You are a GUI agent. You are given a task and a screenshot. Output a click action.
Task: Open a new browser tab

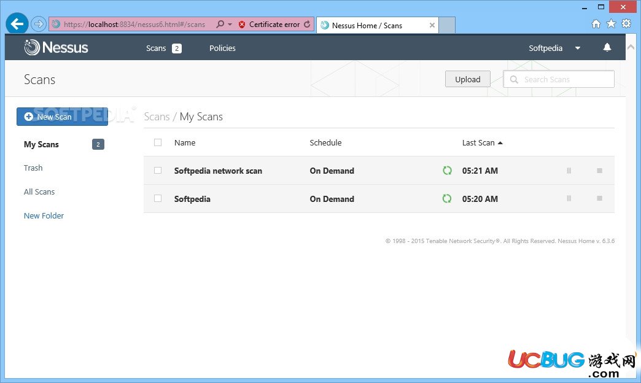(x=447, y=25)
